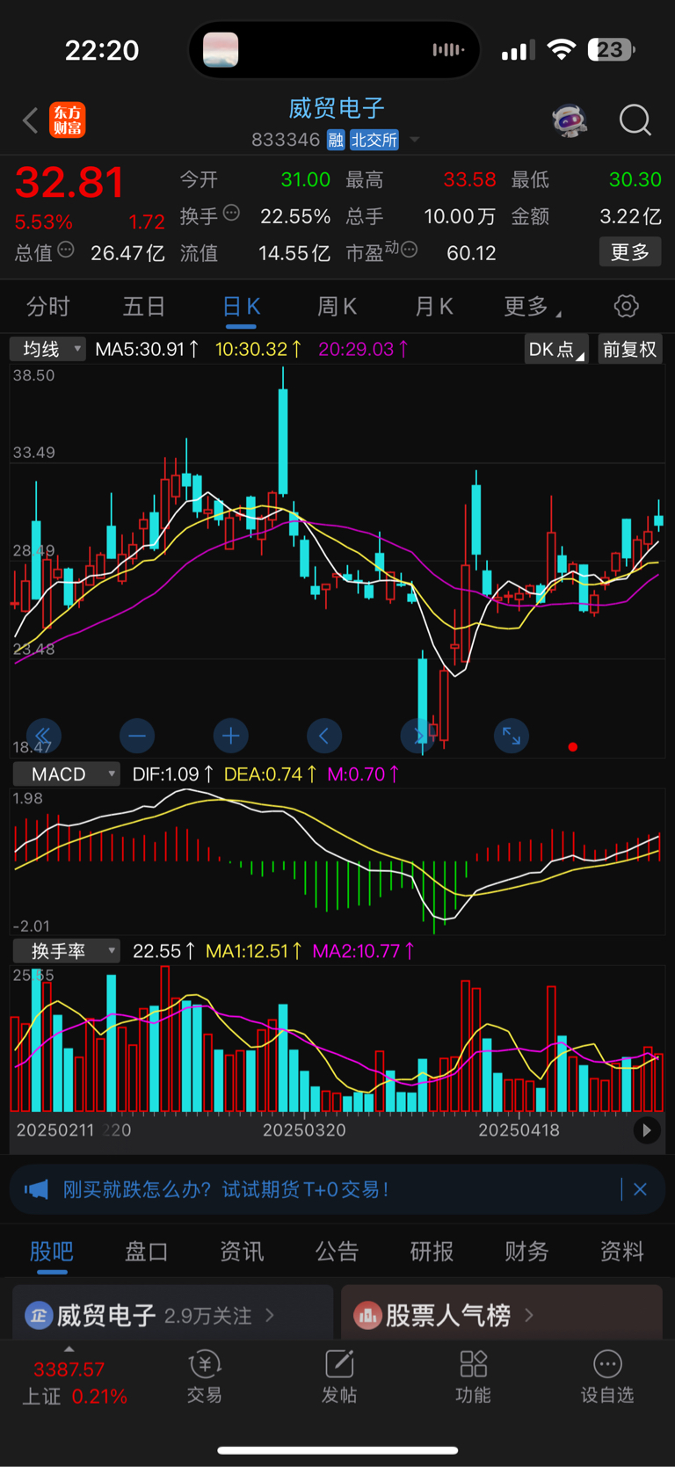Screen dimensions: 675x1467
Task: Expand chart to fullscreen icon
Action: click(x=512, y=735)
